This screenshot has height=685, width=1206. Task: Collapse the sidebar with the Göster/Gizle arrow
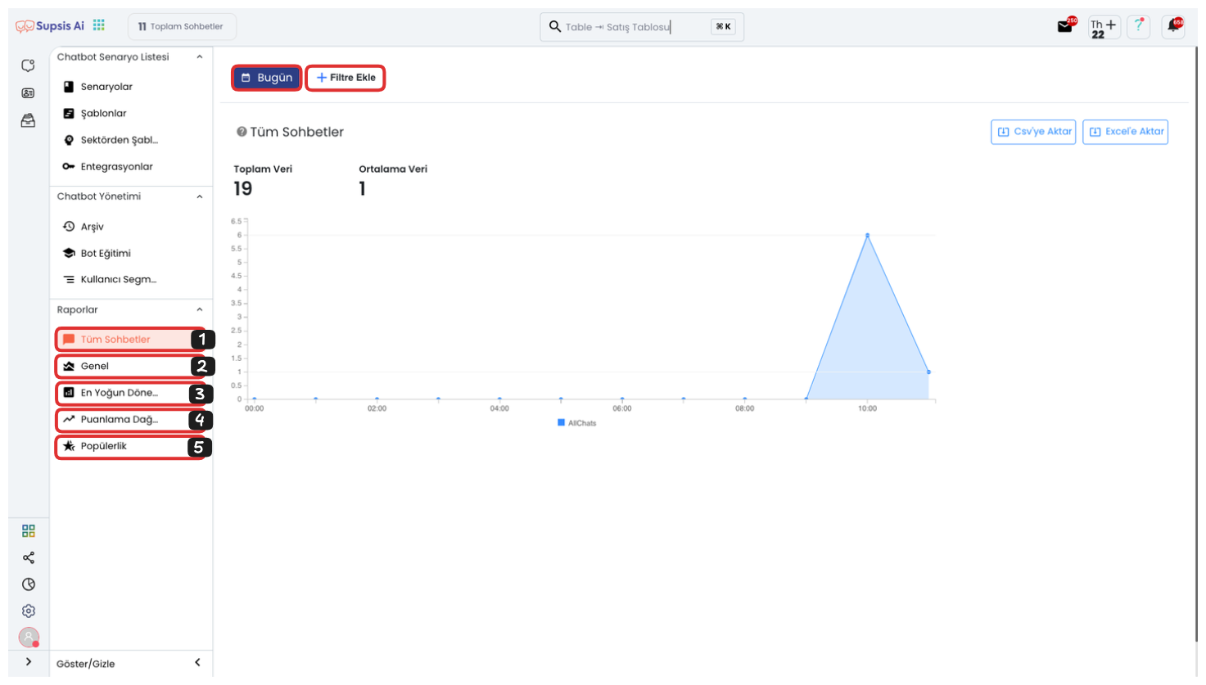tap(197, 663)
